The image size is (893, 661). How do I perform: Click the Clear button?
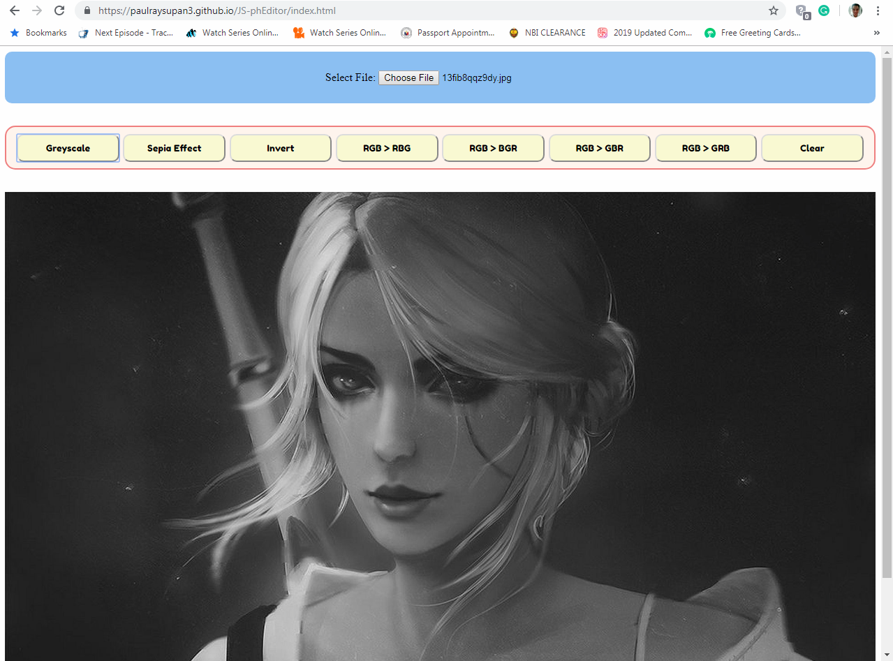(812, 148)
